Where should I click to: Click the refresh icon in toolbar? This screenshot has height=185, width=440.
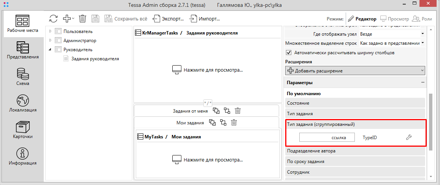point(54,19)
